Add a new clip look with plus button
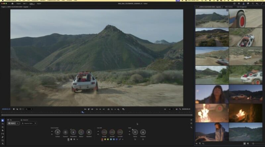 [18, 123]
